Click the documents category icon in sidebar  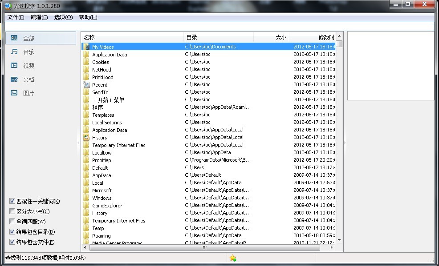14,79
